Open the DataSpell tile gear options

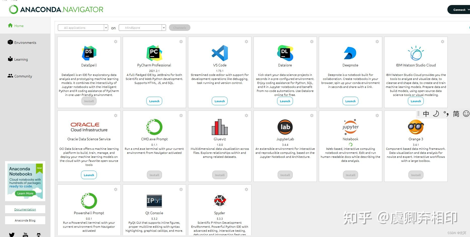pos(116,42)
